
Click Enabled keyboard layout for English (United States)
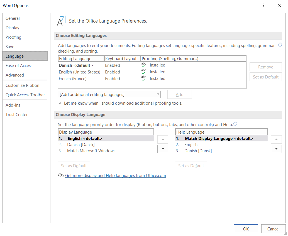[113, 72]
